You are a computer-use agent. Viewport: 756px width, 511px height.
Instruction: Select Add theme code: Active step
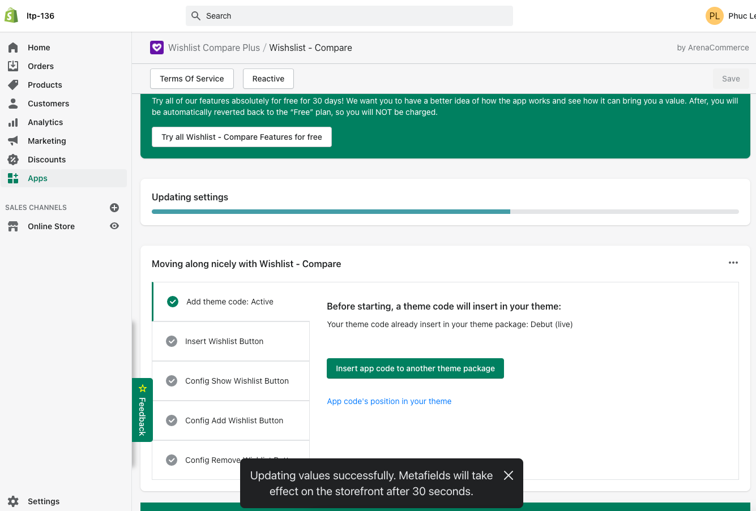(x=231, y=302)
